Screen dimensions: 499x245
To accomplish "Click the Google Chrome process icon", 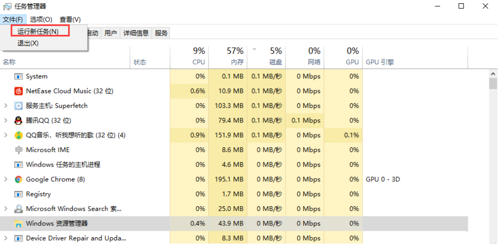I will coord(19,179).
